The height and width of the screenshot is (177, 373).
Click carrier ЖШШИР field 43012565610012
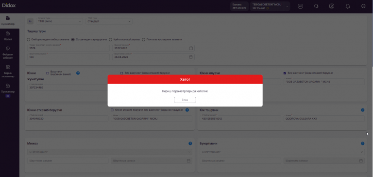[x=240, y=118]
